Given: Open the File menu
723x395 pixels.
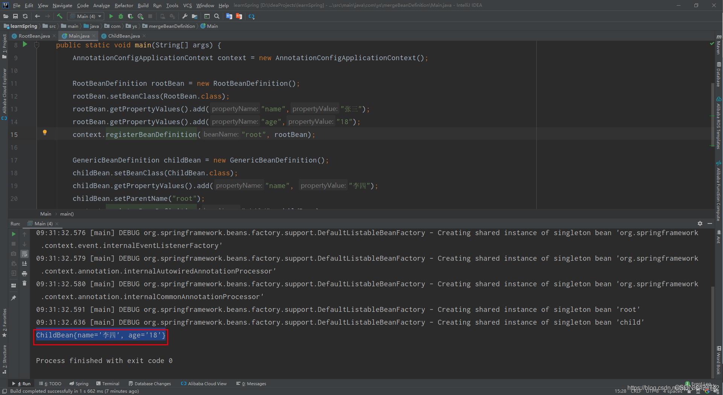Looking at the screenshot, I should tap(17, 5).
